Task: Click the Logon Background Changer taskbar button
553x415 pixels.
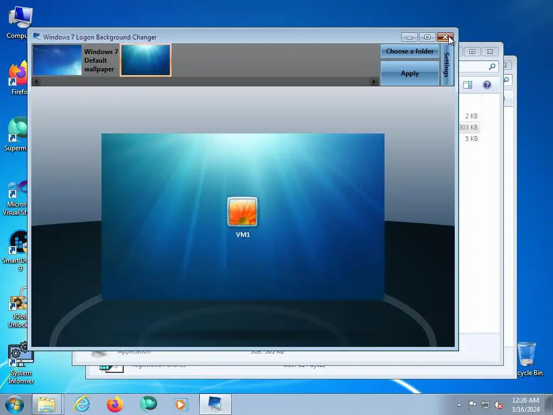Action: coord(215,404)
